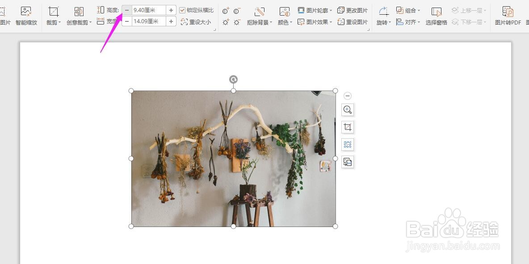The height and width of the screenshot is (264, 529).
Task: Open the 图片转PDF converter
Action: pos(508,16)
